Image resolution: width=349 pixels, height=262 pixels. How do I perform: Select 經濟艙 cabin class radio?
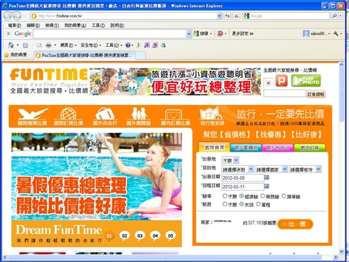(242, 196)
